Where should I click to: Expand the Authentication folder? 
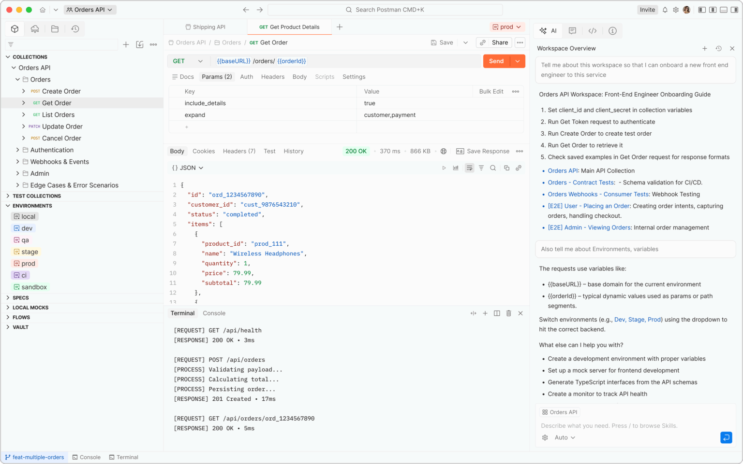tap(17, 150)
